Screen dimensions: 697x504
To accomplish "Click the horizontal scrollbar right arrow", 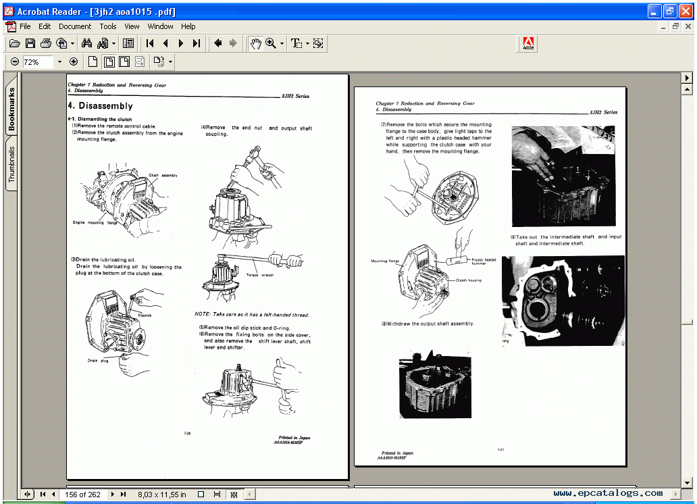I will (x=676, y=494).
